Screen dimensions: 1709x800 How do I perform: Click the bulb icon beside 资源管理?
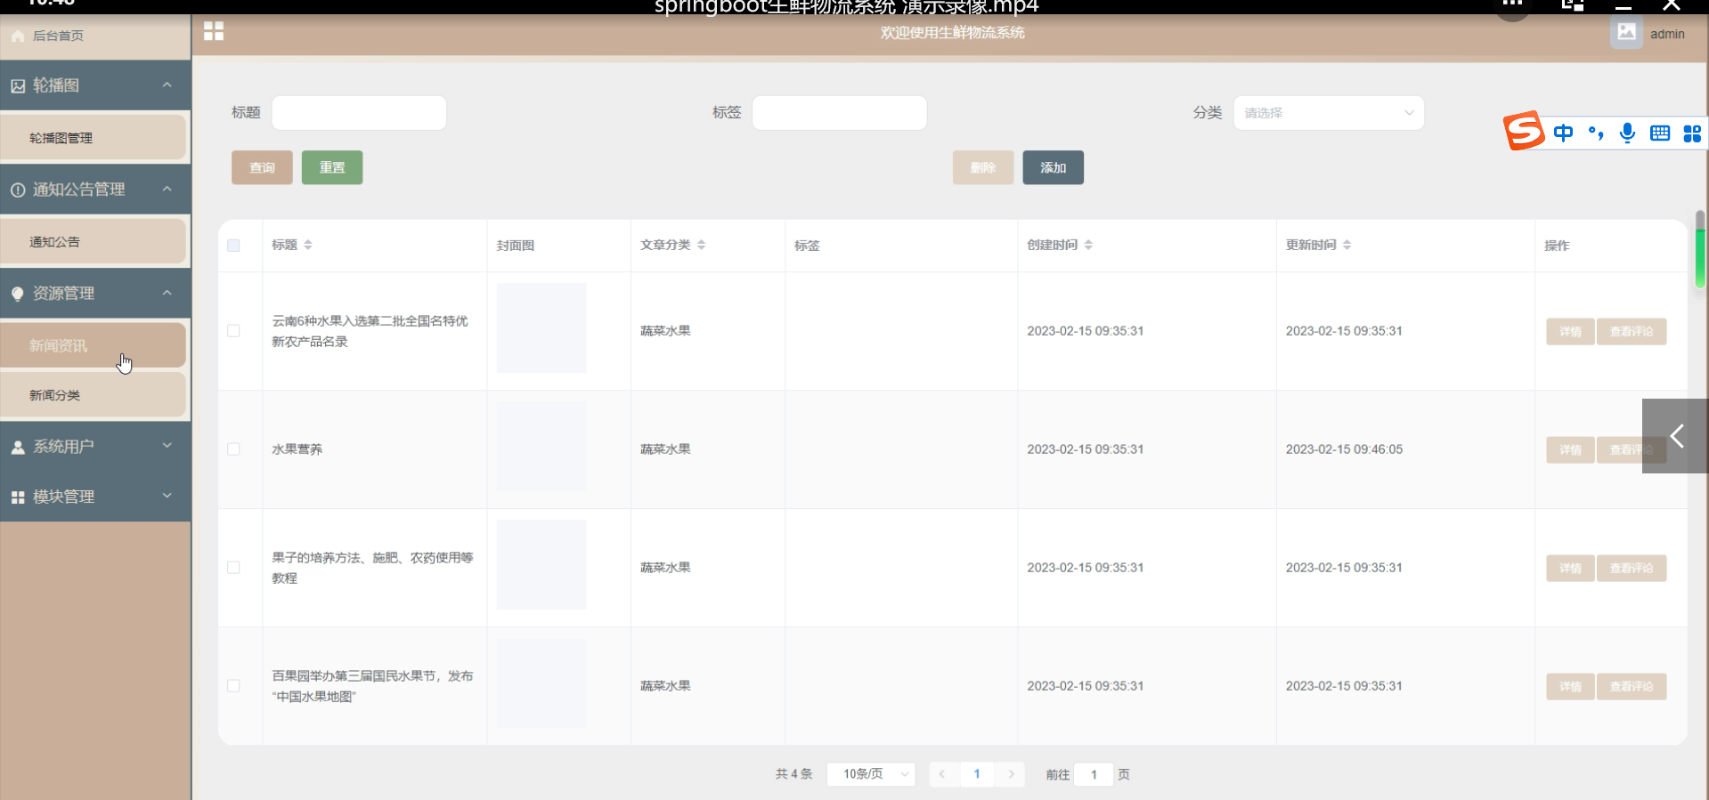pyautogui.click(x=18, y=295)
